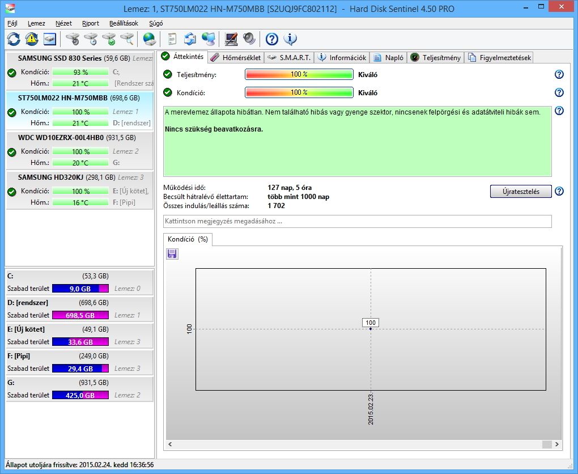578x474 pixels.
Task: Open the Napló tab
Action: 389,57
